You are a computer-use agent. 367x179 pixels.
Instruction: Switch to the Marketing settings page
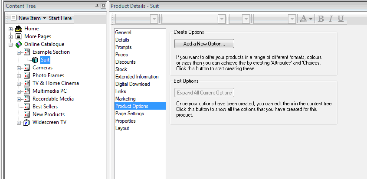coord(125,99)
